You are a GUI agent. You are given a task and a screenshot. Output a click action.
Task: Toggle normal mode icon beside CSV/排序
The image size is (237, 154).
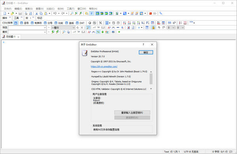tap(15, 23)
